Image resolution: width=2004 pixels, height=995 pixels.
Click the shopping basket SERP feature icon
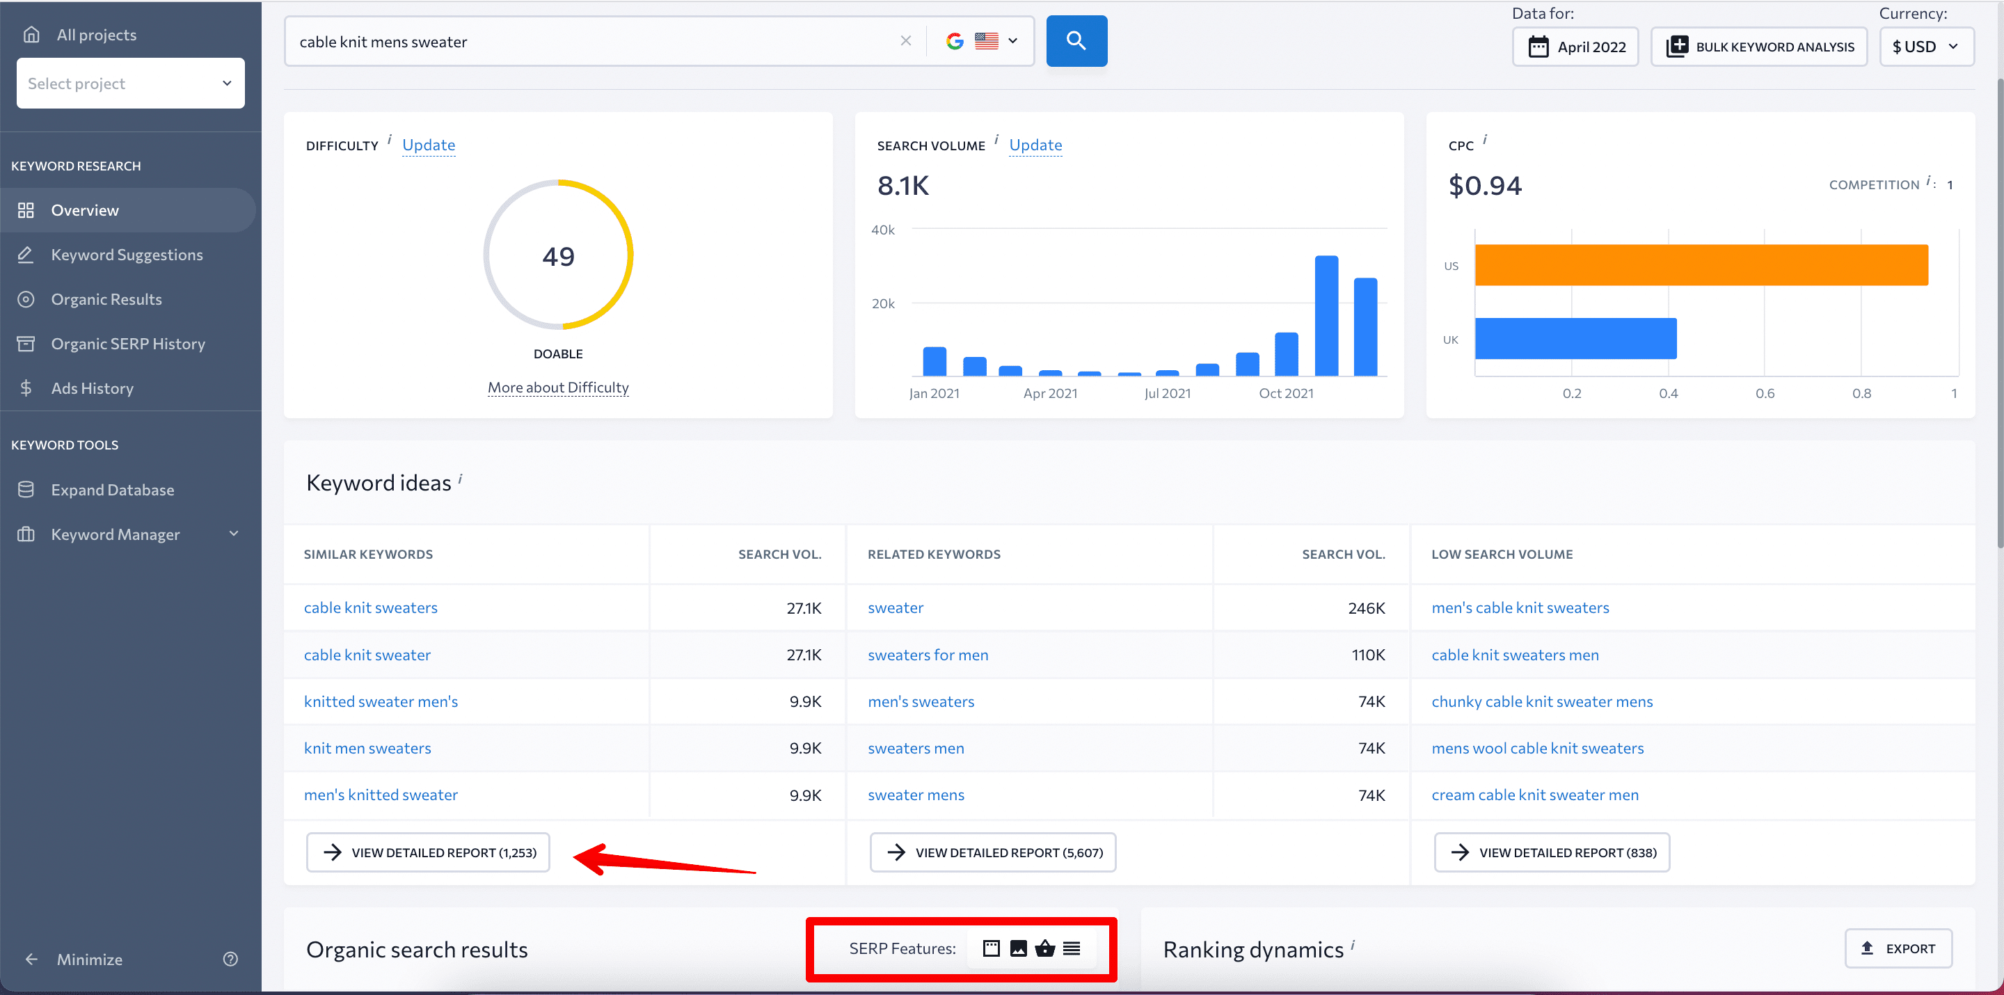coord(1044,948)
